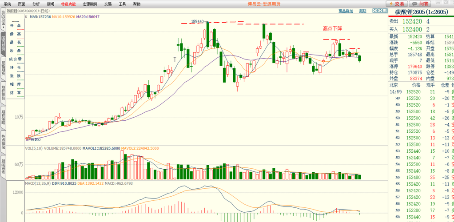Image resolution: width=454 pixels, height=222 pixels.
Task: Select the 新闻资讯 sidebar tab
Action: pyautogui.click(x=3, y=167)
